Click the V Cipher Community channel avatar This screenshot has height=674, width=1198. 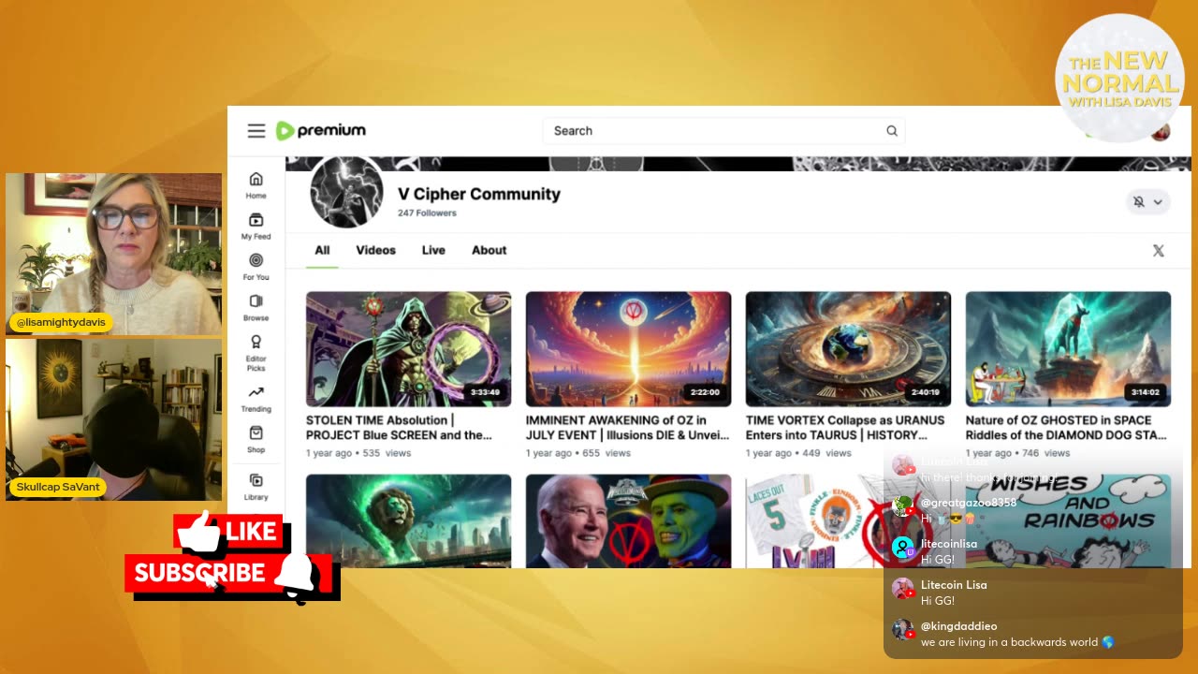[x=346, y=192]
